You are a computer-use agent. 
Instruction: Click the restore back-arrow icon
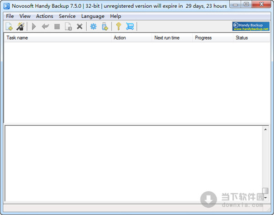point(45,26)
